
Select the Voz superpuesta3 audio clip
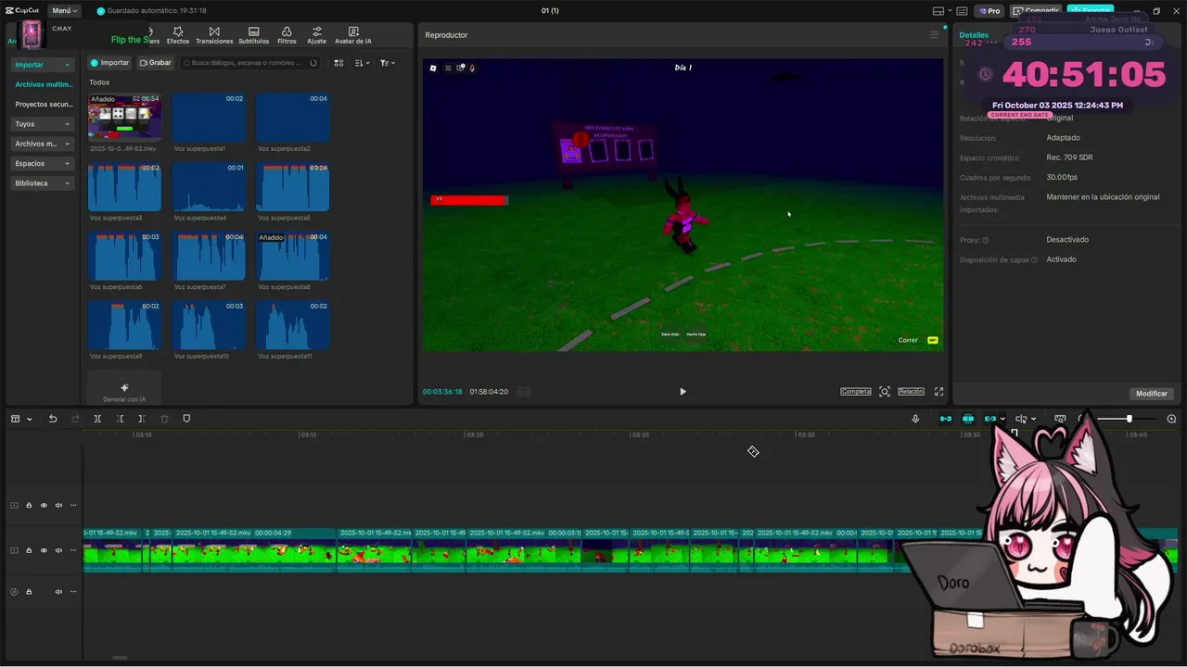[x=124, y=187]
